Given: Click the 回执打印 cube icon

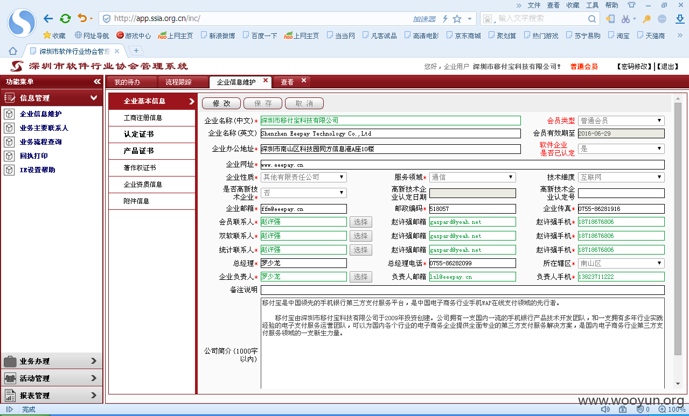Looking at the screenshot, I should 9,156.
